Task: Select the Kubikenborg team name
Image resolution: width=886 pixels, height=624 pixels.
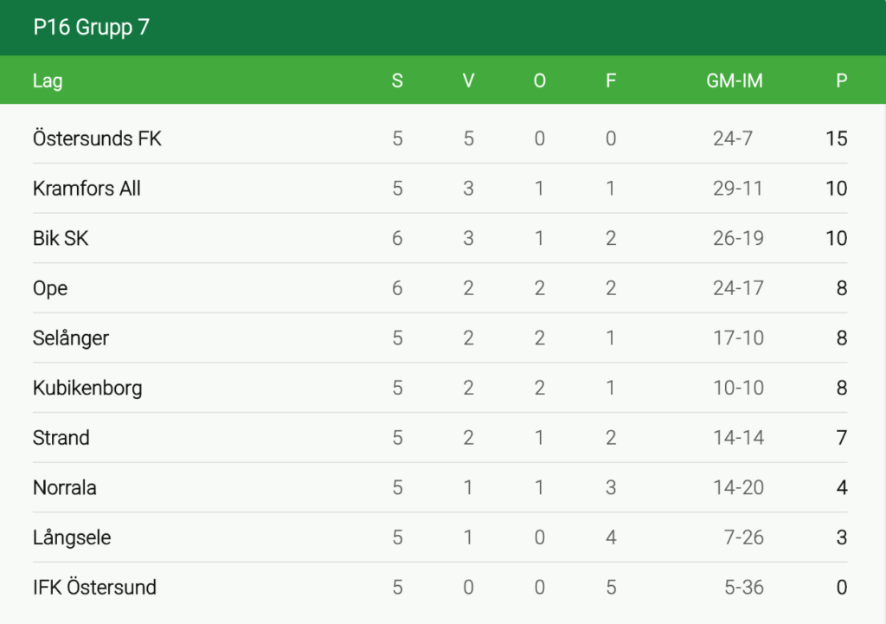Action: click(x=87, y=389)
